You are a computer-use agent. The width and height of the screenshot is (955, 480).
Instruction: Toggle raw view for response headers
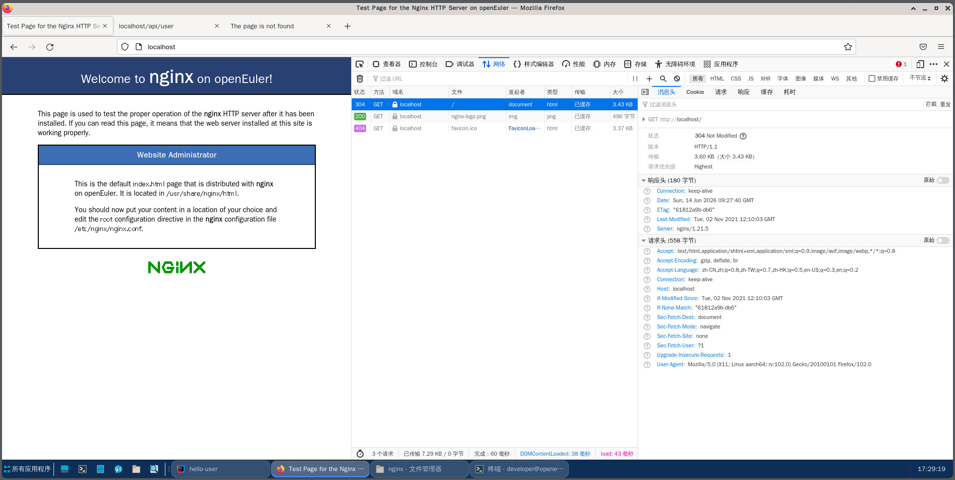coord(943,180)
